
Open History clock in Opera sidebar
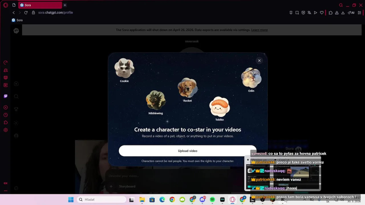(x=5, y=115)
